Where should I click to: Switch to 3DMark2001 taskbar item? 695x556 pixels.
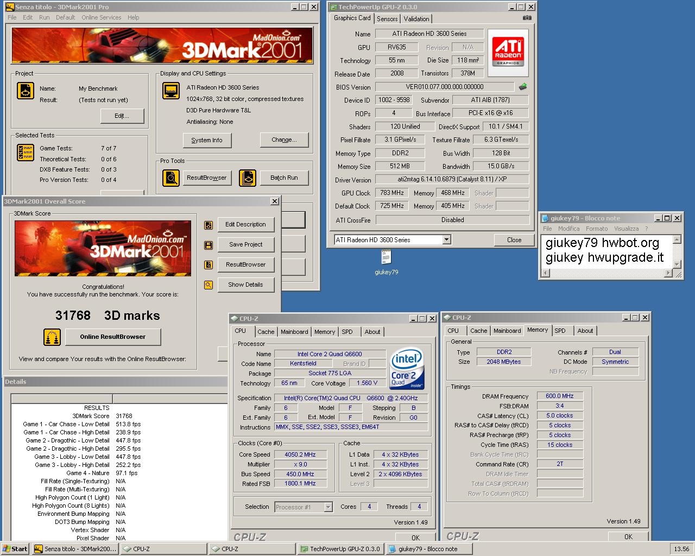75,549
